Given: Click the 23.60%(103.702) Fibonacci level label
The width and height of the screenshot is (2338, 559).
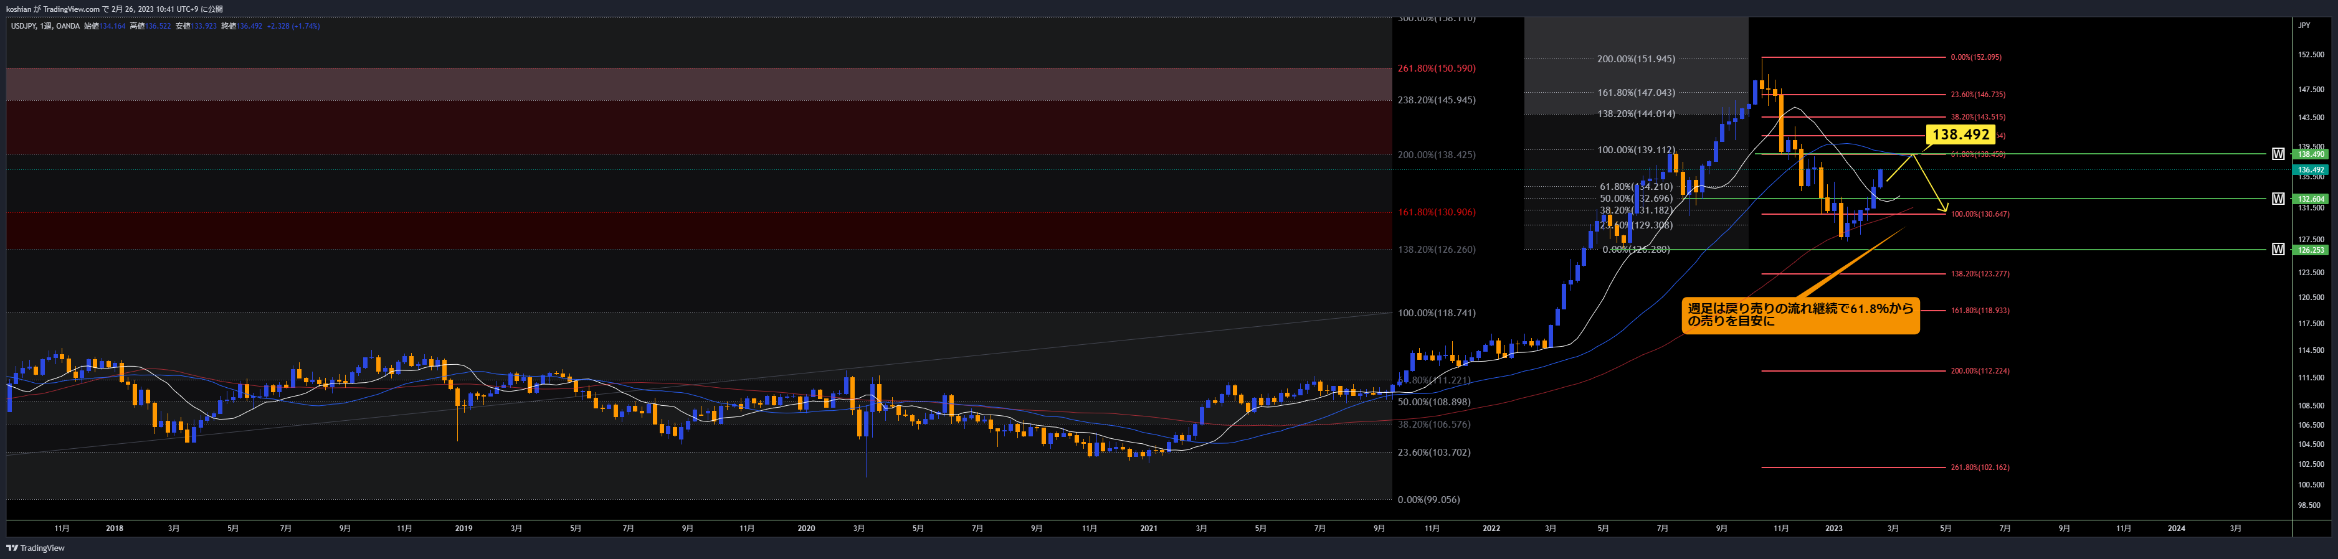Looking at the screenshot, I should pyautogui.click(x=1434, y=452).
